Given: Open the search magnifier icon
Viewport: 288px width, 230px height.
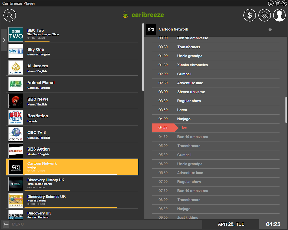Looking at the screenshot, I should click(9, 15).
